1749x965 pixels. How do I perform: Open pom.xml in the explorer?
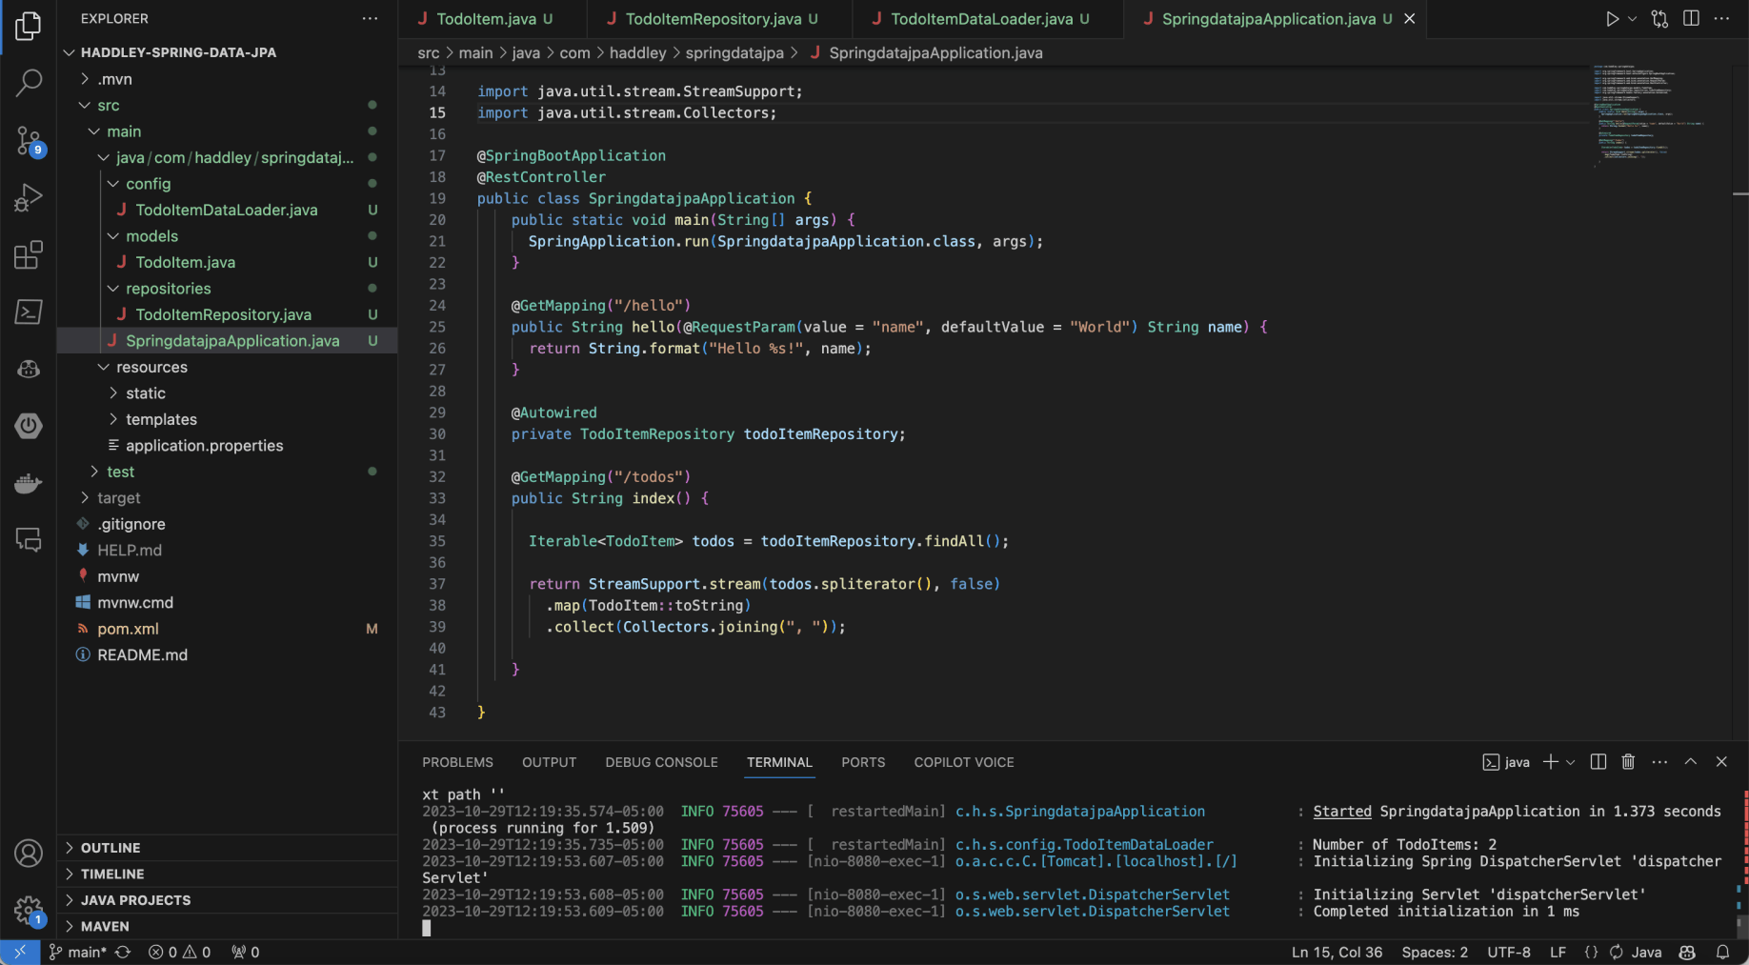click(128, 629)
